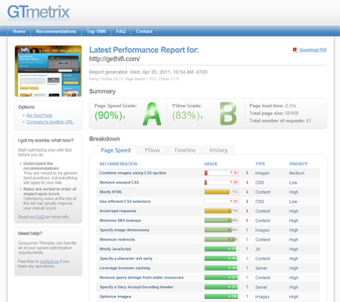This screenshot has width=340, height=302.
Task: Click Specify a character set early text
Action: click(126, 258)
